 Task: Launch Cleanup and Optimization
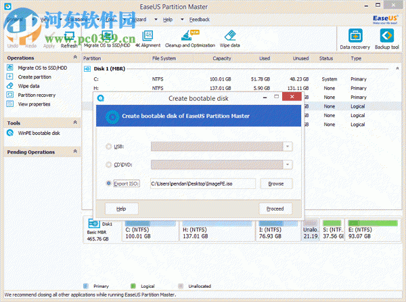(x=189, y=39)
